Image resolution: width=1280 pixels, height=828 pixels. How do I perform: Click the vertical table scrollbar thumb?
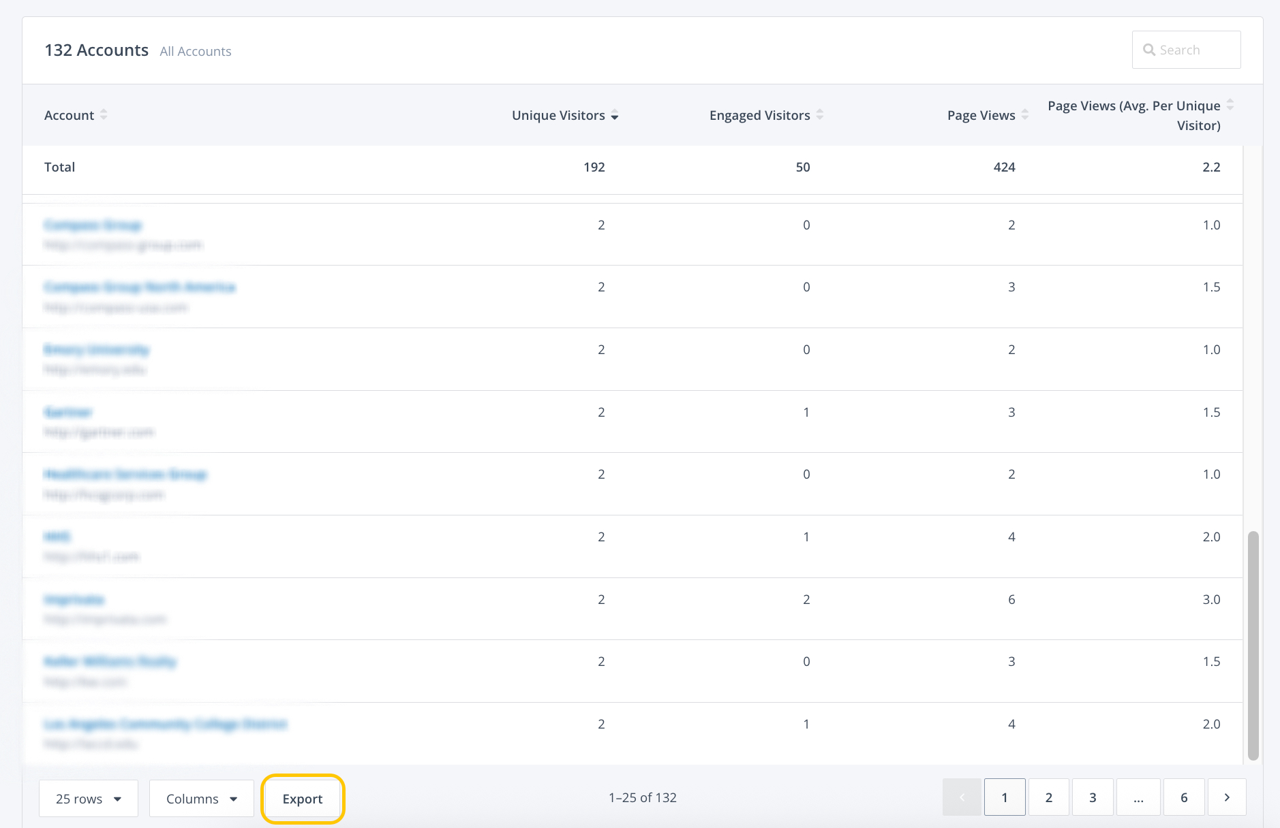[1253, 645]
